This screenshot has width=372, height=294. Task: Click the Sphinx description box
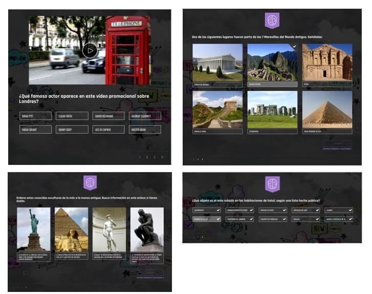point(72,256)
